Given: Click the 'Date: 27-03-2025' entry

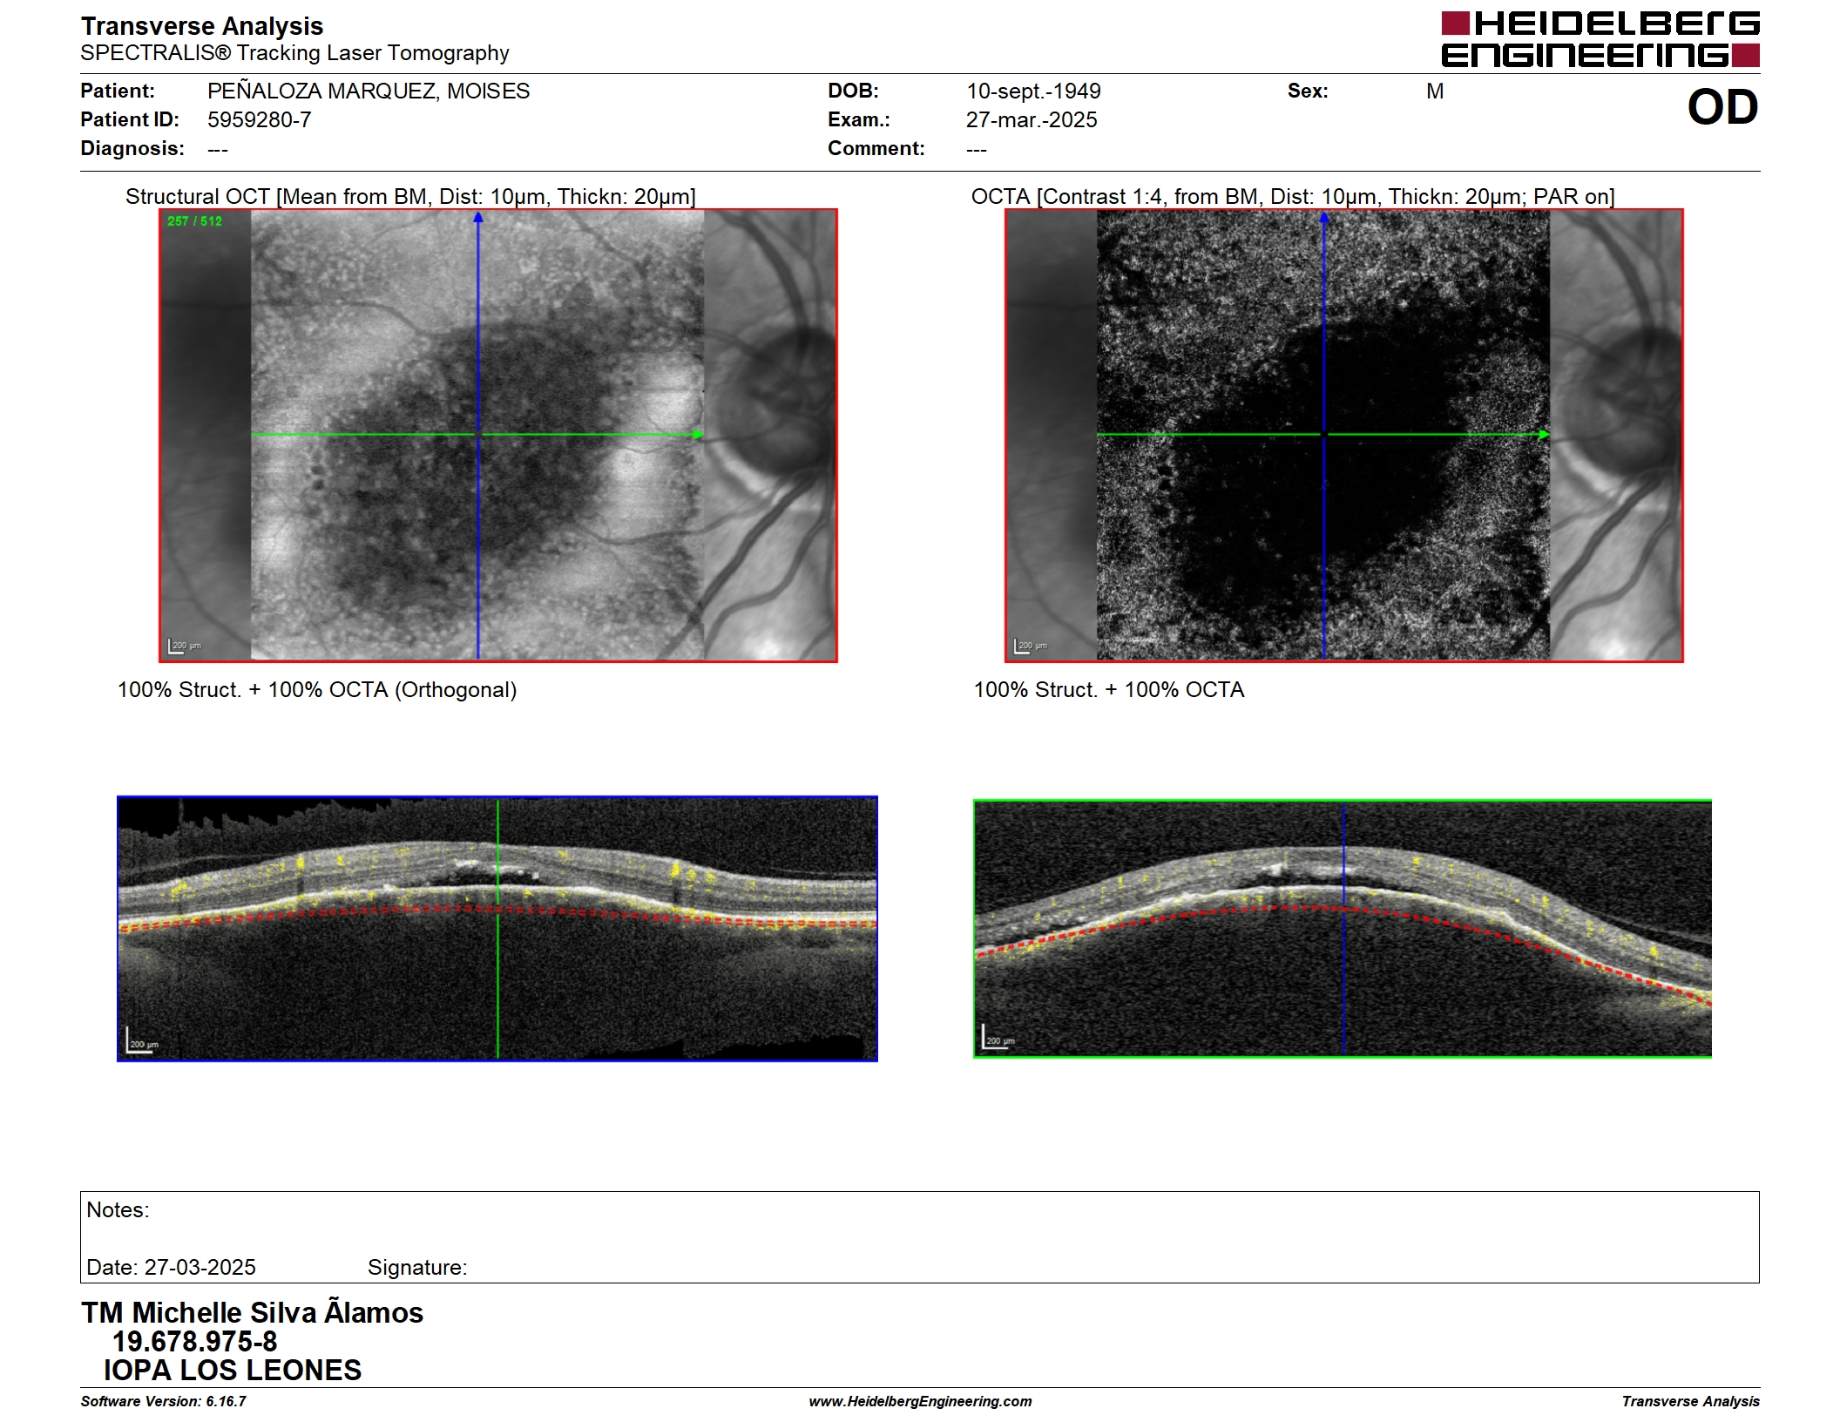Looking at the screenshot, I should point(171,1268).
